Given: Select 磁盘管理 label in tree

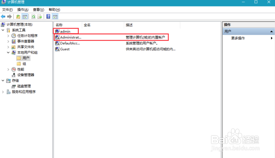Looking at the screenshot, I should click(x=24, y=86).
